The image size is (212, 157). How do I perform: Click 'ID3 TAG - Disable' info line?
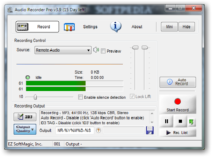[x=80, y=123]
